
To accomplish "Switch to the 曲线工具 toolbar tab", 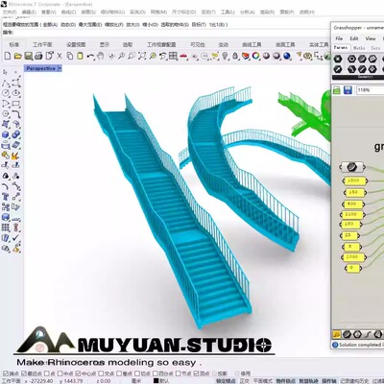I will pyautogui.click(x=252, y=44).
